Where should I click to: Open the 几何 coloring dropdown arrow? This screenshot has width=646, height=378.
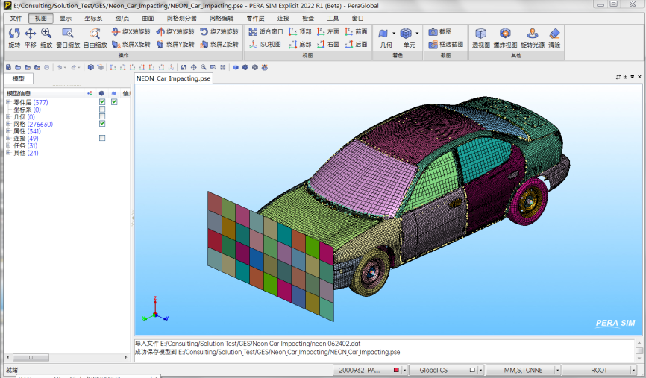point(394,33)
